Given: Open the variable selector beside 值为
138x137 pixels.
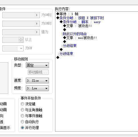Looking at the screenshot, I should click(21, 32).
